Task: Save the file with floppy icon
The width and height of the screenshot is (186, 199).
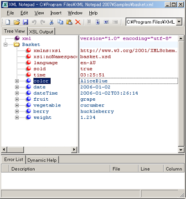Action: point(26,22)
